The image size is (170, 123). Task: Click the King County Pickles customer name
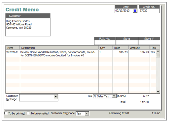point(18,21)
